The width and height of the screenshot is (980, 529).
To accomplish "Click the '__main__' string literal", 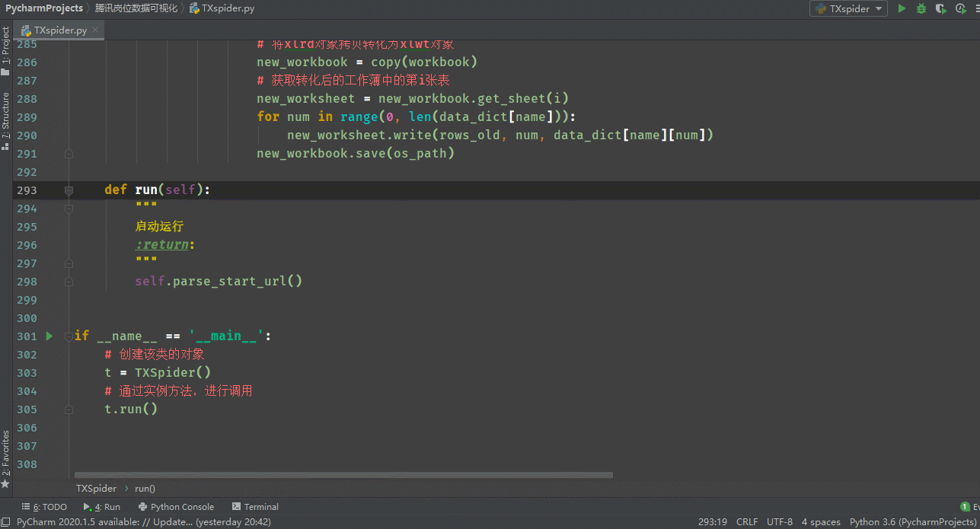I will [x=226, y=336].
